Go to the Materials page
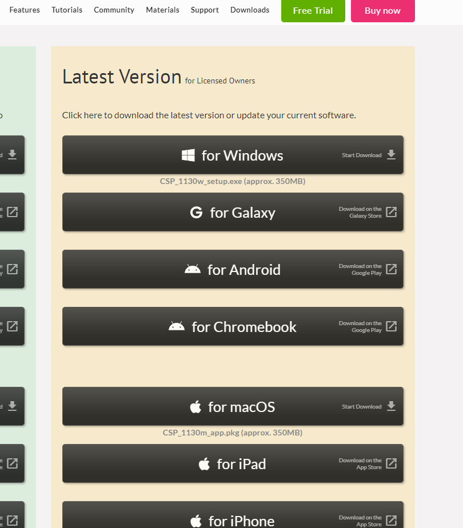The width and height of the screenshot is (463, 528). (162, 10)
